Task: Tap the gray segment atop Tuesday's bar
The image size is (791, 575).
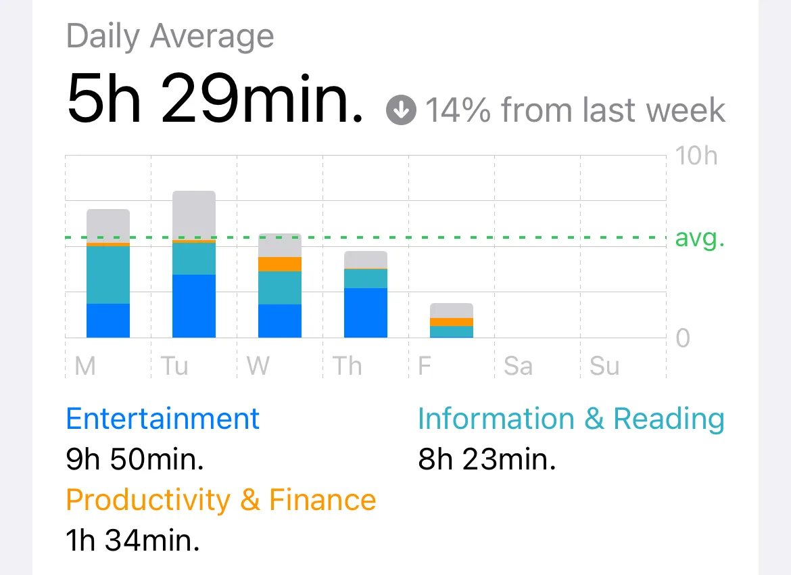Action: coord(194,216)
